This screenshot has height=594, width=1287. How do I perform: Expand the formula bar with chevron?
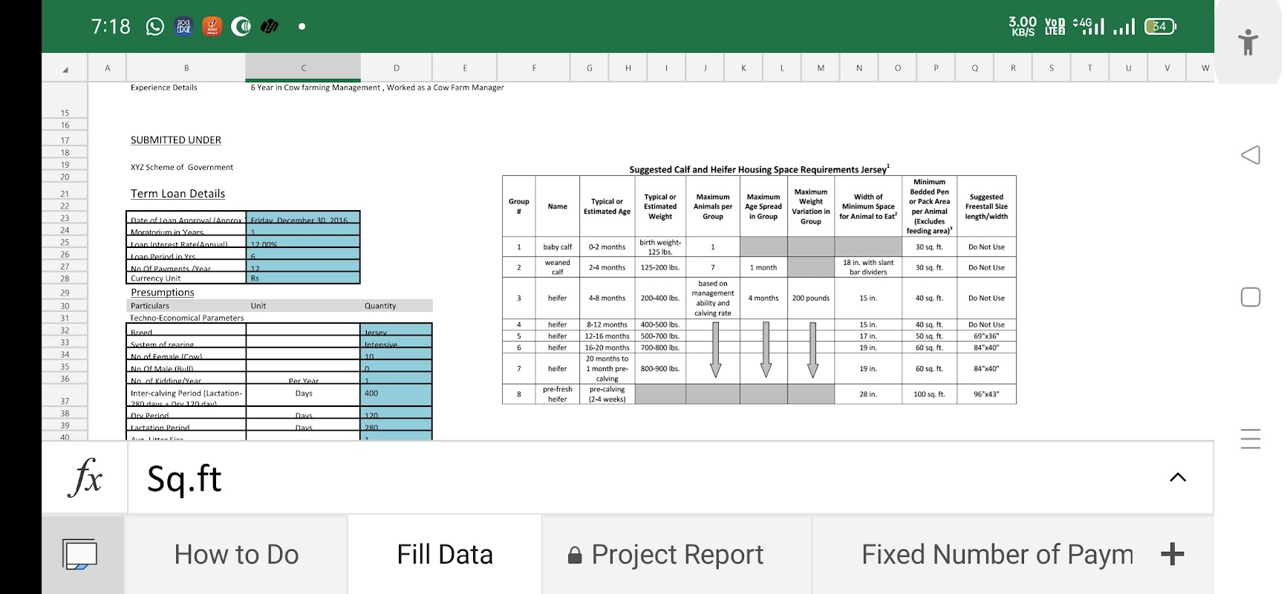[x=1178, y=477]
